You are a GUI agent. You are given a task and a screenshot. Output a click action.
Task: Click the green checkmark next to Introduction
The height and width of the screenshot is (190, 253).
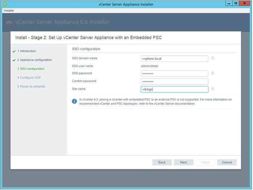coord(14,51)
